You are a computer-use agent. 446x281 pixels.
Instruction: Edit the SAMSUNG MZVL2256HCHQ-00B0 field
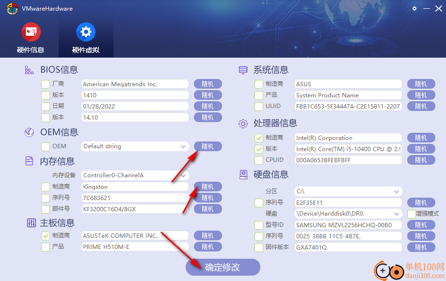coord(348,225)
